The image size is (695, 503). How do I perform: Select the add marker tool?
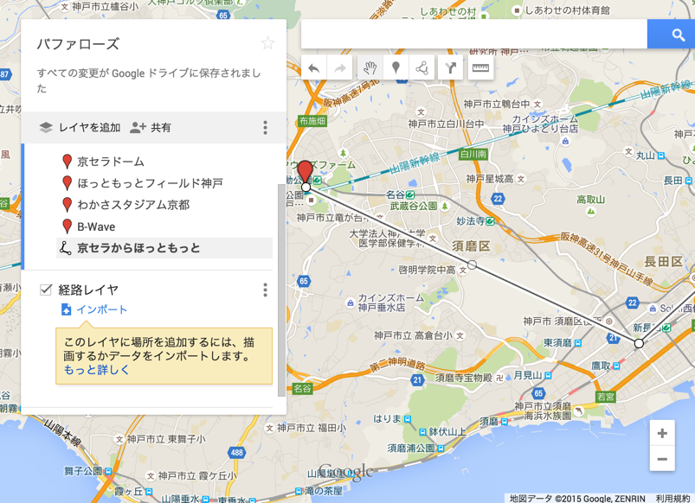396,67
